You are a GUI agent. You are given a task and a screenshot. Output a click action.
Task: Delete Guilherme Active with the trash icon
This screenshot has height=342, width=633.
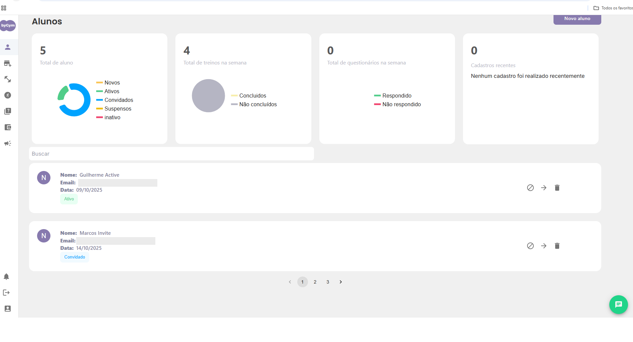click(557, 188)
